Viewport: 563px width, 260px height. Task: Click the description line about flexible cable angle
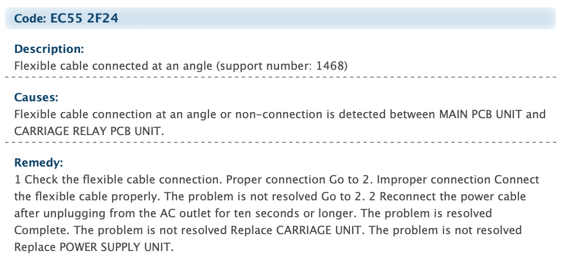click(181, 66)
